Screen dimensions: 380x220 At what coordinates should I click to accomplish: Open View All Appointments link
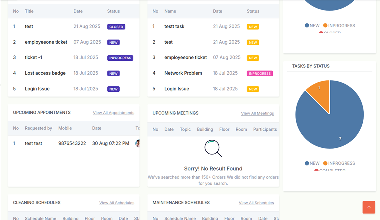tap(113, 113)
